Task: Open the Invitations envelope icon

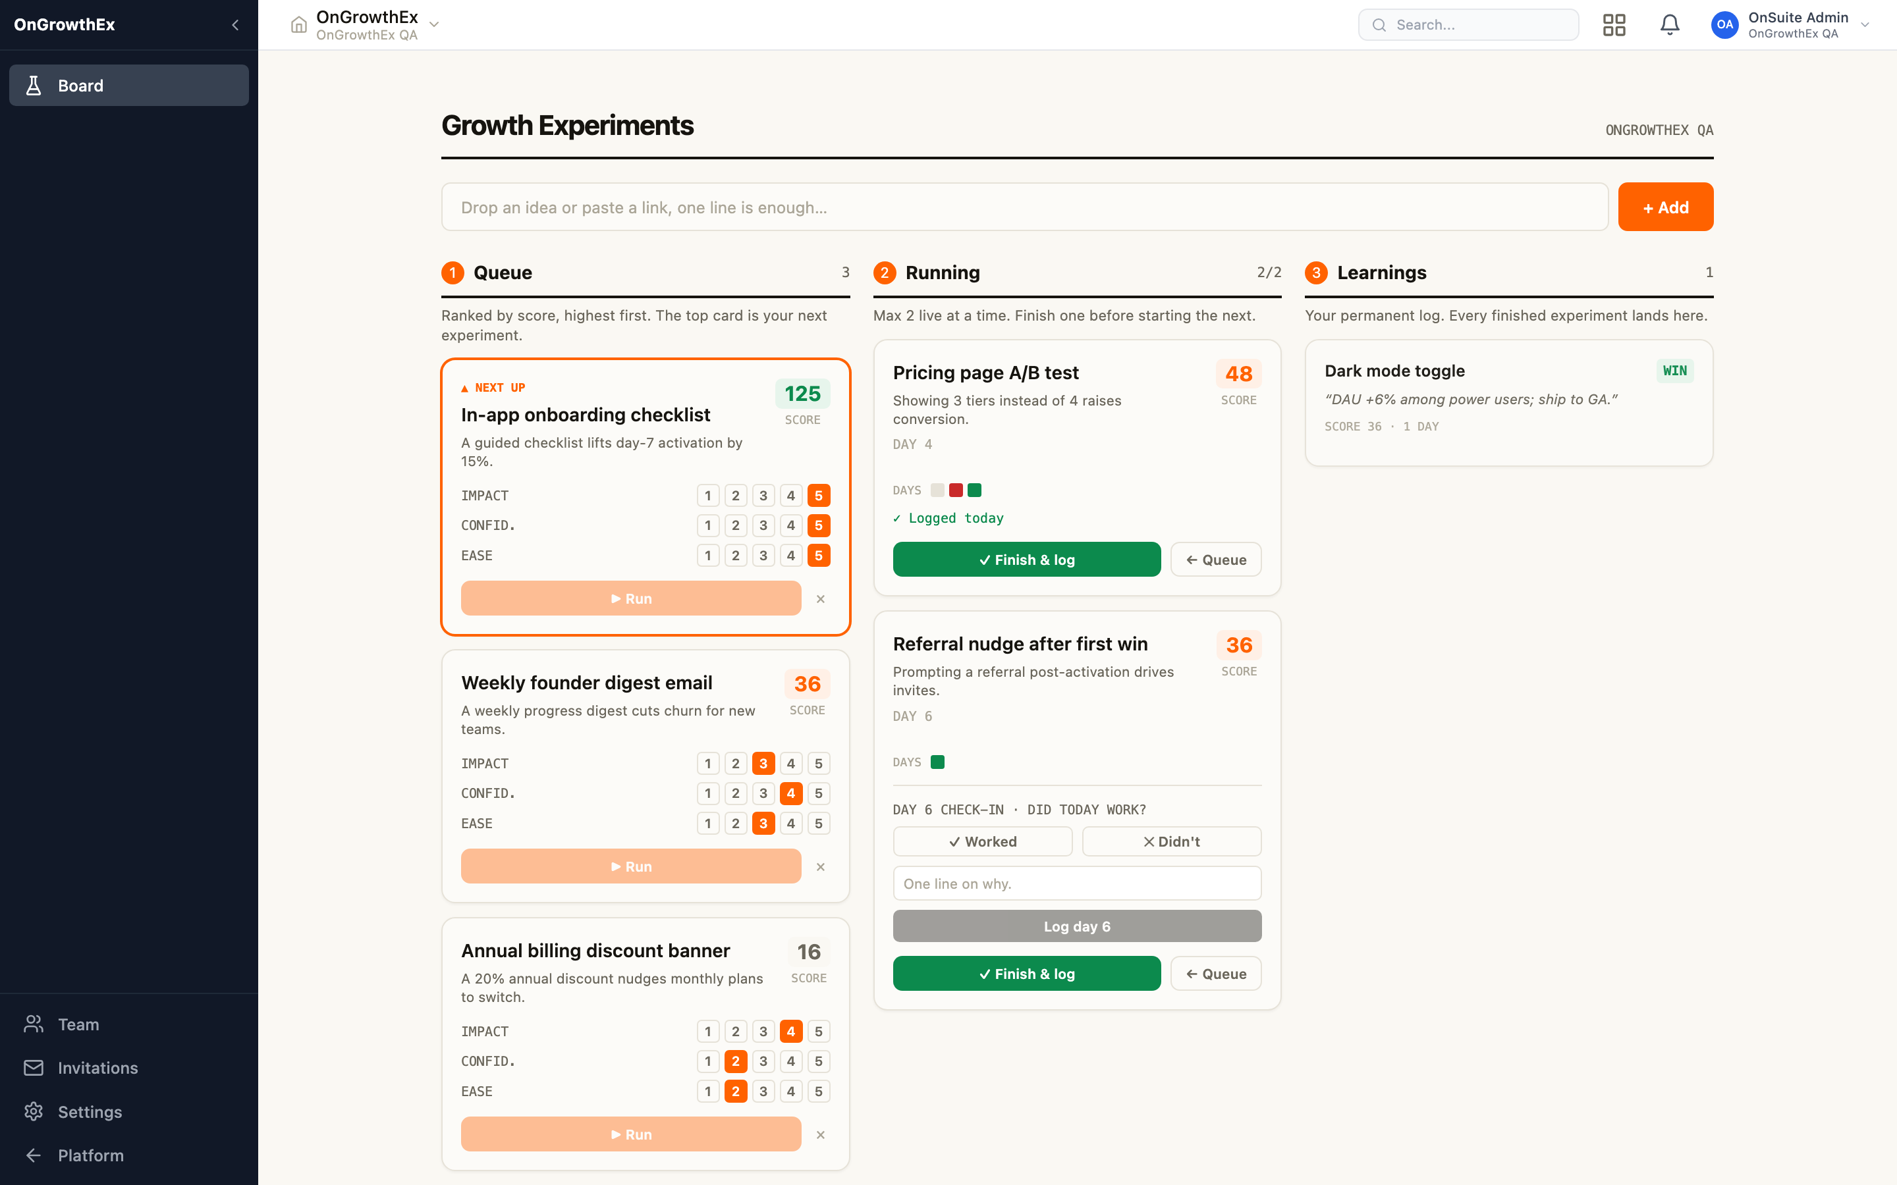Action: tap(34, 1067)
